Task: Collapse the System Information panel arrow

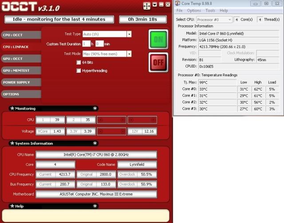Action: click(x=95, y=143)
